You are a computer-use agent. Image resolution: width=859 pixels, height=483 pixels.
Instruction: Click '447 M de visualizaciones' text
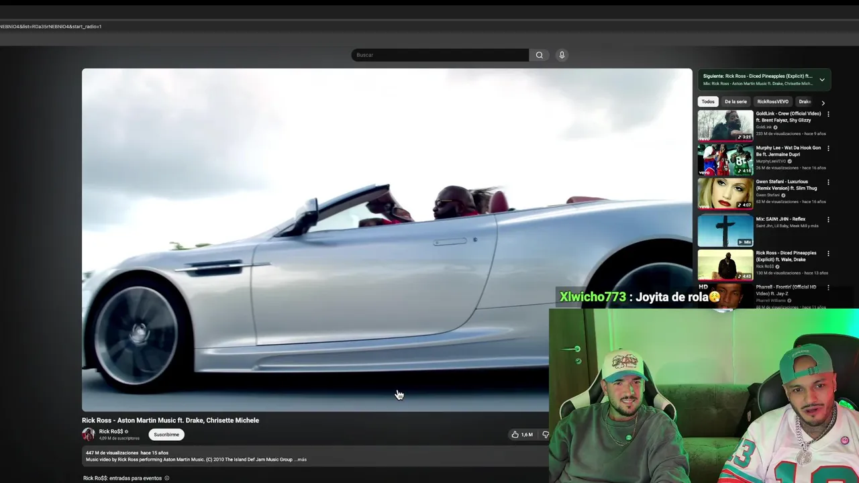tap(112, 453)
